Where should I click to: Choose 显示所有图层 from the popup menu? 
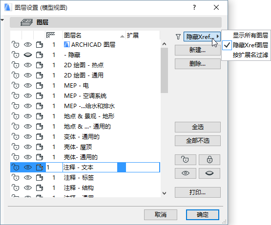coord(250,36)
